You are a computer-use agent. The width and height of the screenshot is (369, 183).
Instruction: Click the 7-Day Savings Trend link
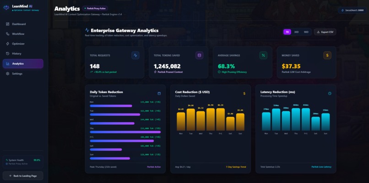[x=236, y=167]
